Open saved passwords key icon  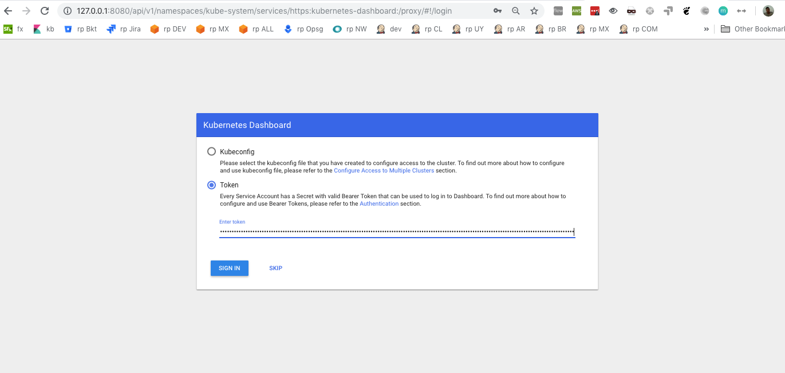point(498,11)
